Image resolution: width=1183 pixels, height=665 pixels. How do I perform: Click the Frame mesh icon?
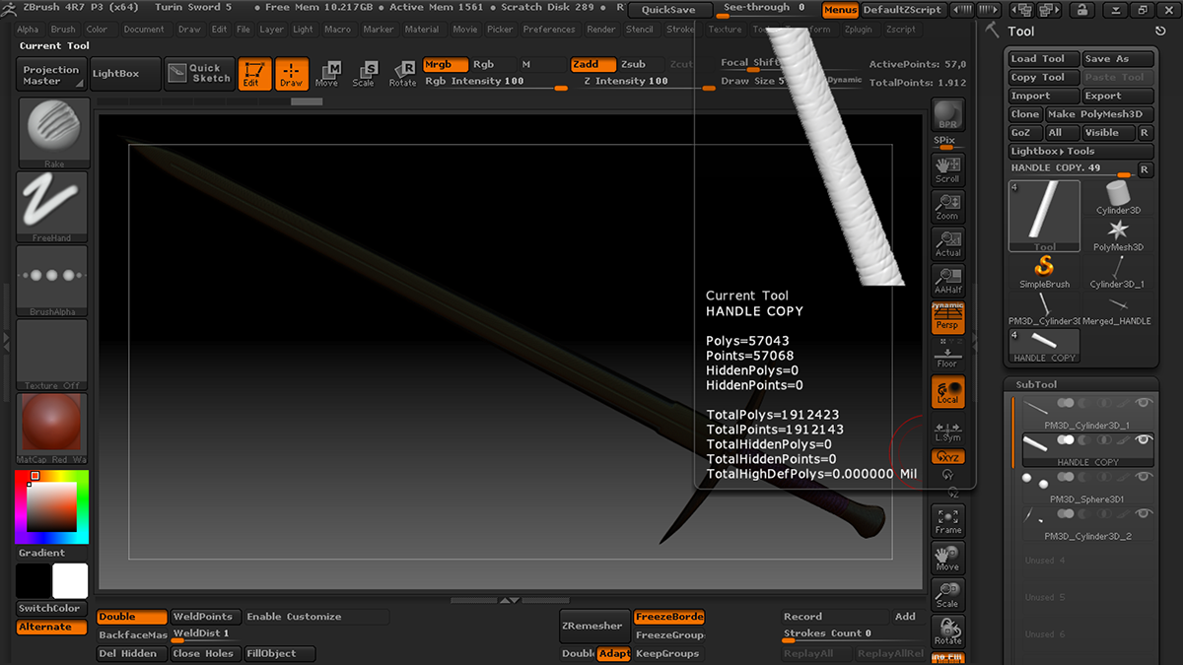pos(948,521)
